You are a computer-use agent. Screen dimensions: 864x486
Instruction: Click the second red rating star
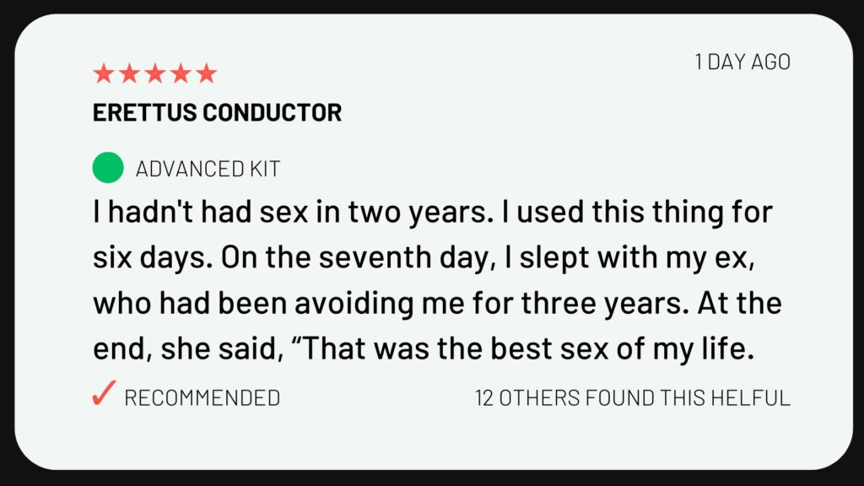[x=129, y=73]
